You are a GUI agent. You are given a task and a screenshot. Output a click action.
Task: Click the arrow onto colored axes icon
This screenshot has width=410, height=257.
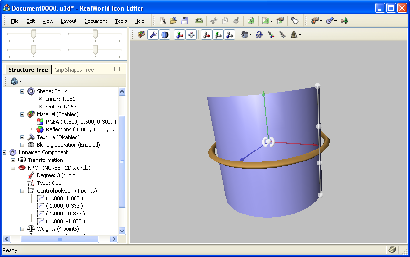coord(270,34)
